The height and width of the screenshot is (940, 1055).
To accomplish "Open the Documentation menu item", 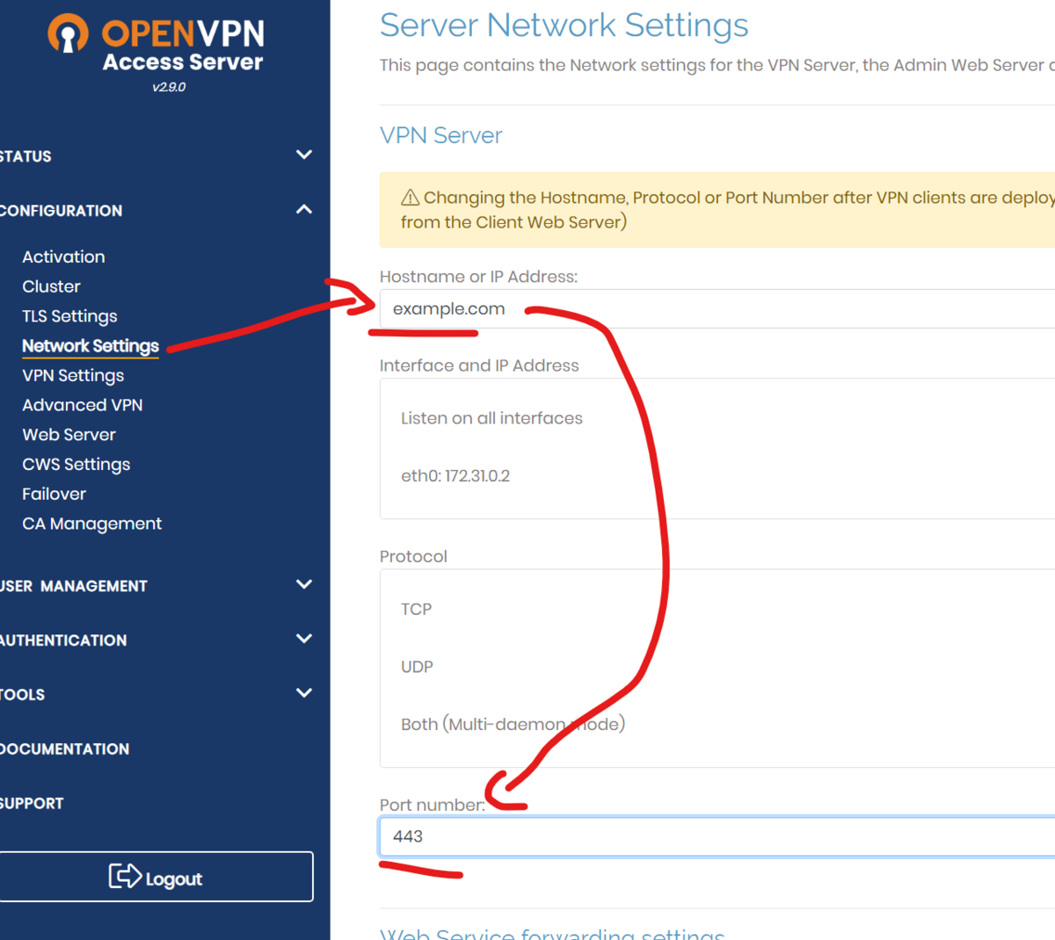I will [64, 749].
